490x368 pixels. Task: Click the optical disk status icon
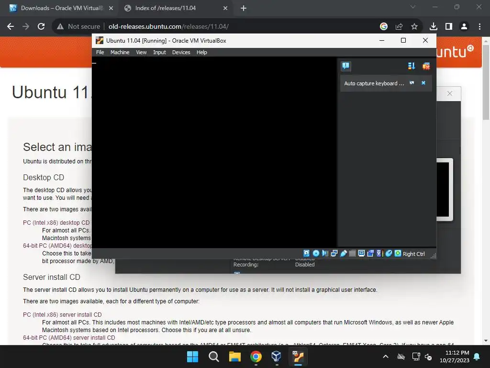click(x=316, y=253)
